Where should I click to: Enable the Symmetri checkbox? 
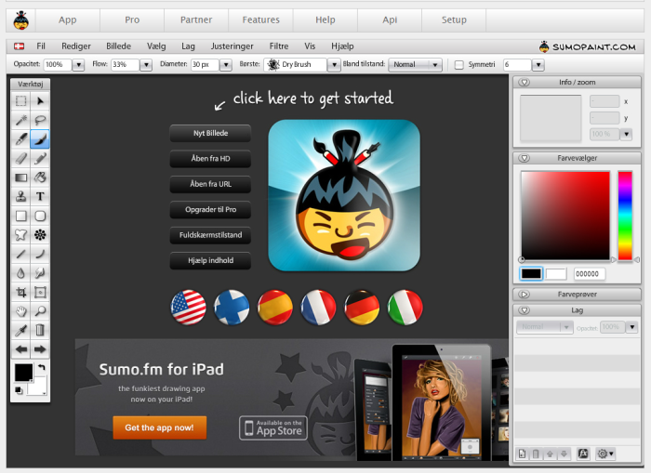click(458, 65)
